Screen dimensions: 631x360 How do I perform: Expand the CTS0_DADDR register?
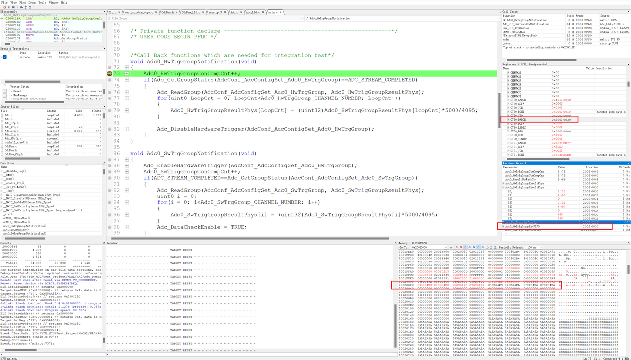[508, 120]
